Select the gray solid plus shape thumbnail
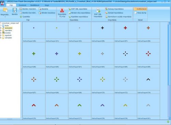The image size is (171, 125). (x=103, y=54)
